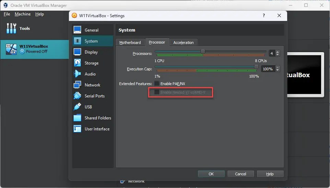Click the settings dialog gear icon in title bar
This screenshot has width=330, height=188.
pyautogui.click(x=74, y=15)
